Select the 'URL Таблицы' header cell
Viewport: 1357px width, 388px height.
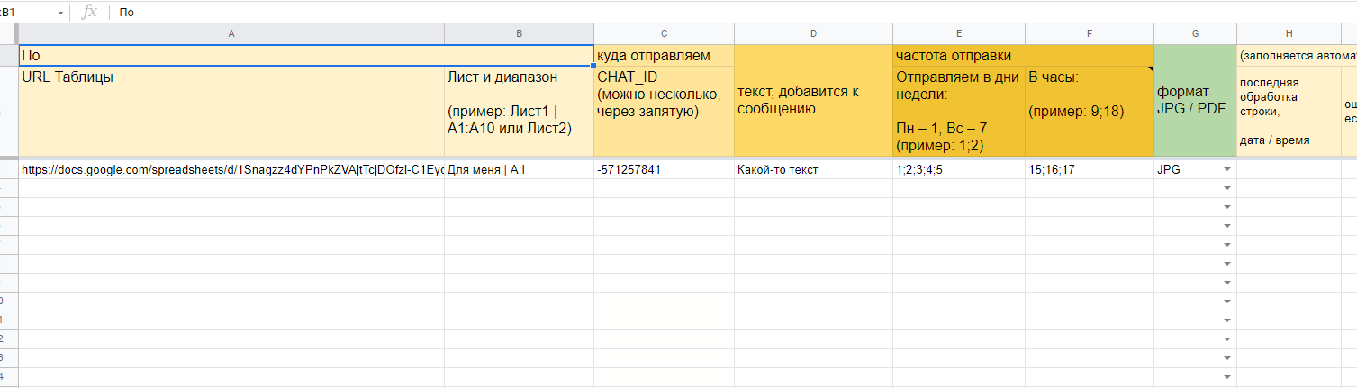point(231,111)
